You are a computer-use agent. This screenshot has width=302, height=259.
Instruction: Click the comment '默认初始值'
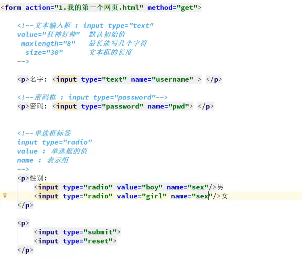(x=107, y=35)
